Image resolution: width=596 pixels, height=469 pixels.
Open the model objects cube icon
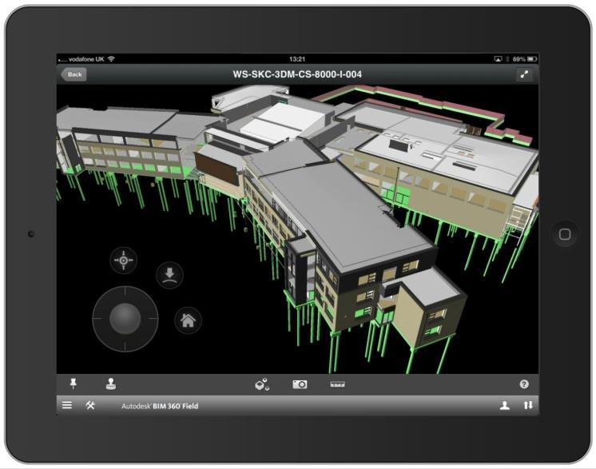tap(262, 384)
